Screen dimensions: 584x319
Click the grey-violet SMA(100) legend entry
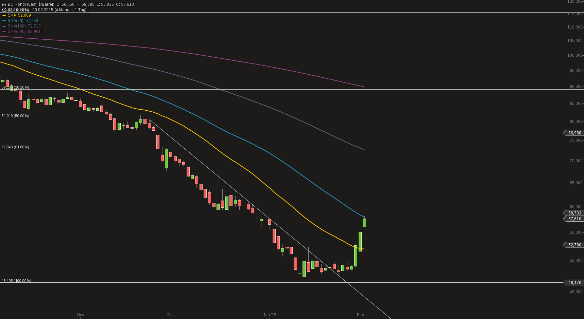point(21,26)
